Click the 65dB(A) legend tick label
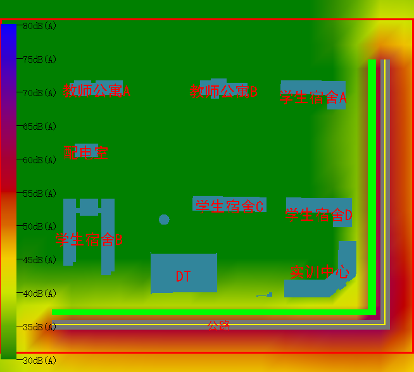This screenshot has width=414, height=372. [x=39, y=127]
